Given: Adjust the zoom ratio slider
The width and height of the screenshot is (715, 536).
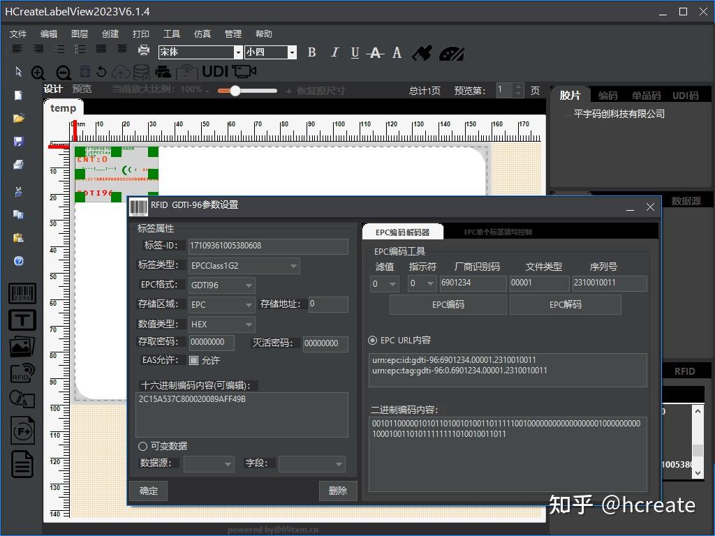Looking at the screenshot, I should coord(235,90).
